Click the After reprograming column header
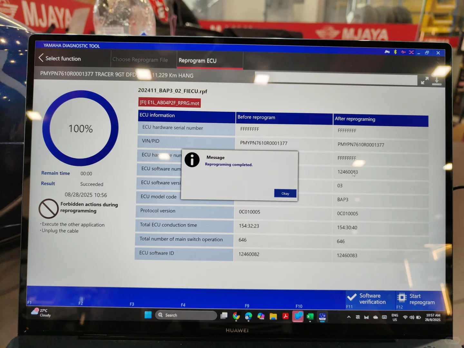Screen dimensions: 464x348 [x=381, y=120]
